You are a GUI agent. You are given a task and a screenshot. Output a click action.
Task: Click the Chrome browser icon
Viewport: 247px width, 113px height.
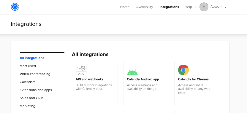(183, 70)
